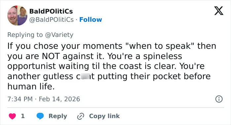
Task: Click the X logo icon
Action: point(219,11)
